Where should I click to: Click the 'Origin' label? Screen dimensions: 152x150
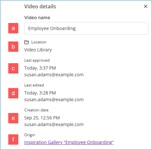[x=30, y=135]
